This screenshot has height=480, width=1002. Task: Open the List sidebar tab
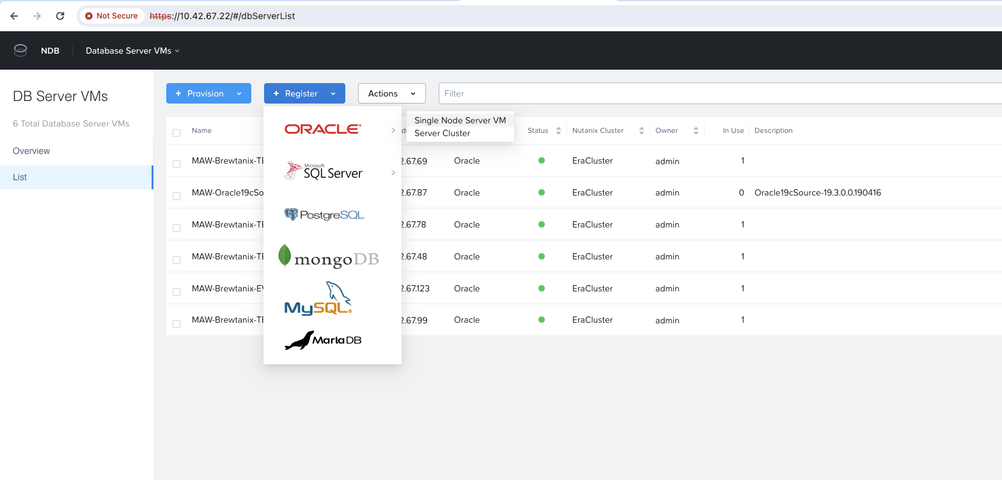pyautogui.click(x=77, y=177)
